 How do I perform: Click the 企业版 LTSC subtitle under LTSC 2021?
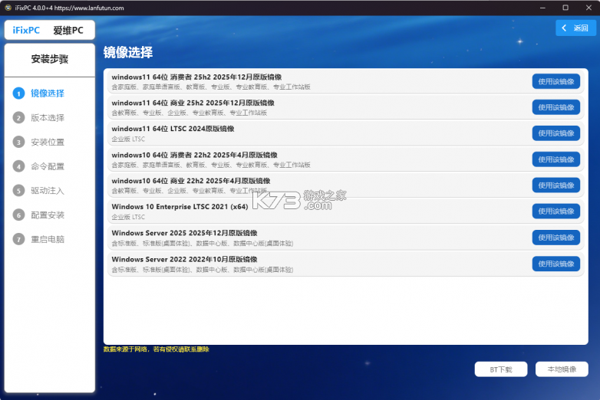(128, 217)
